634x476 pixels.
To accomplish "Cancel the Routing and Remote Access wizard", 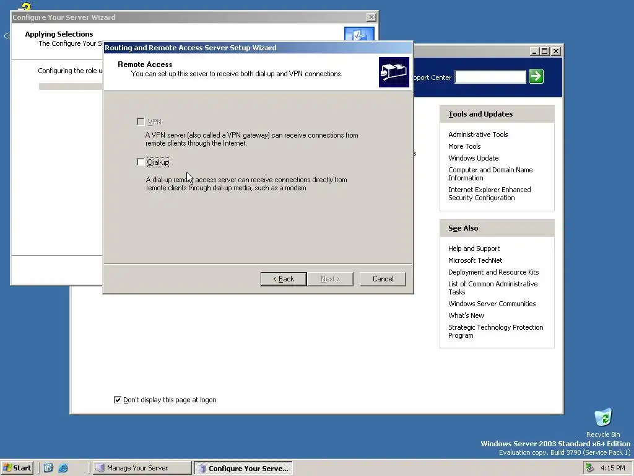I will (383, 279).
